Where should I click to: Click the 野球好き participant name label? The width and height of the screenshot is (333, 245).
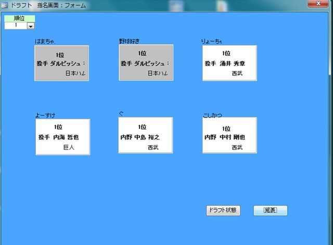click(x=130, y=41)
